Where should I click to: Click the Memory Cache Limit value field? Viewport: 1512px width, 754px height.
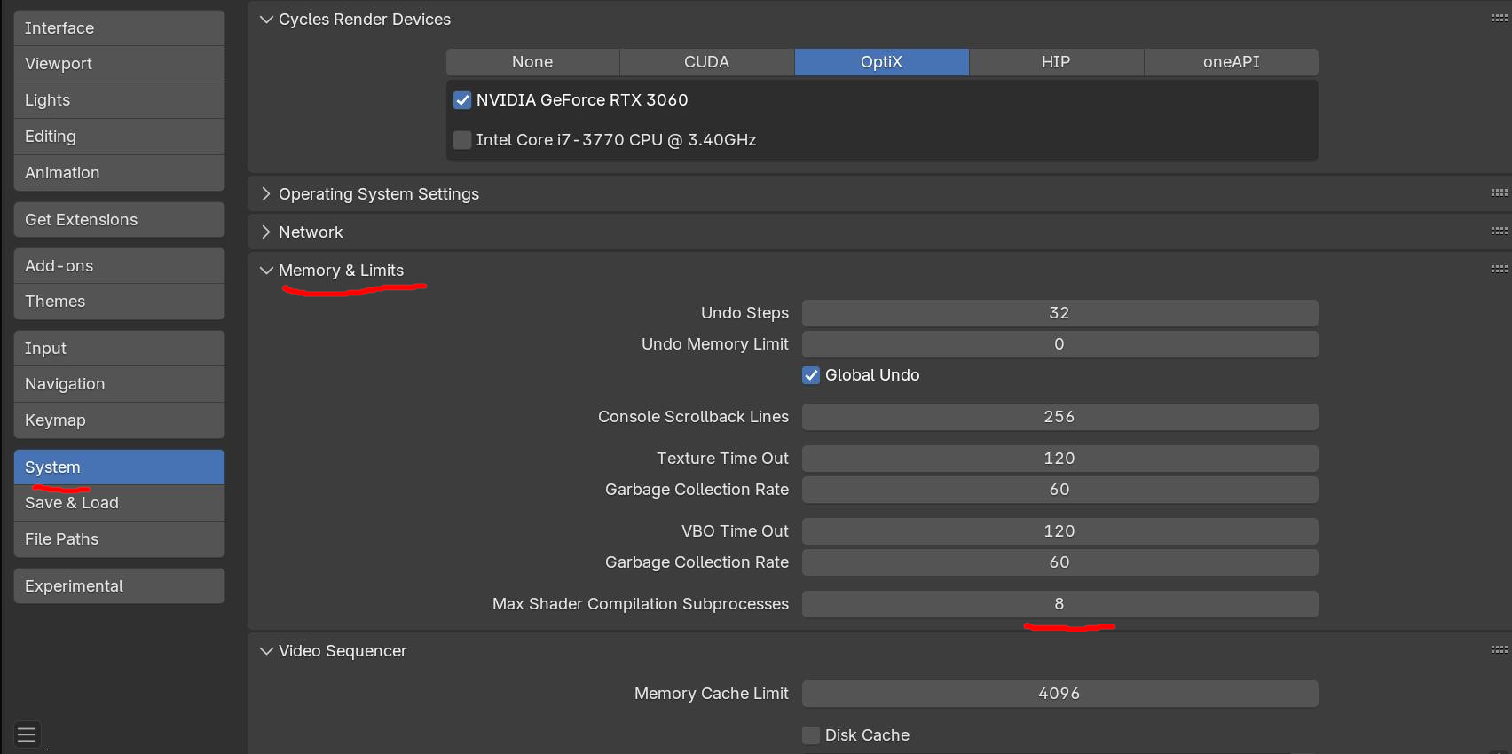click(1060, 694)
